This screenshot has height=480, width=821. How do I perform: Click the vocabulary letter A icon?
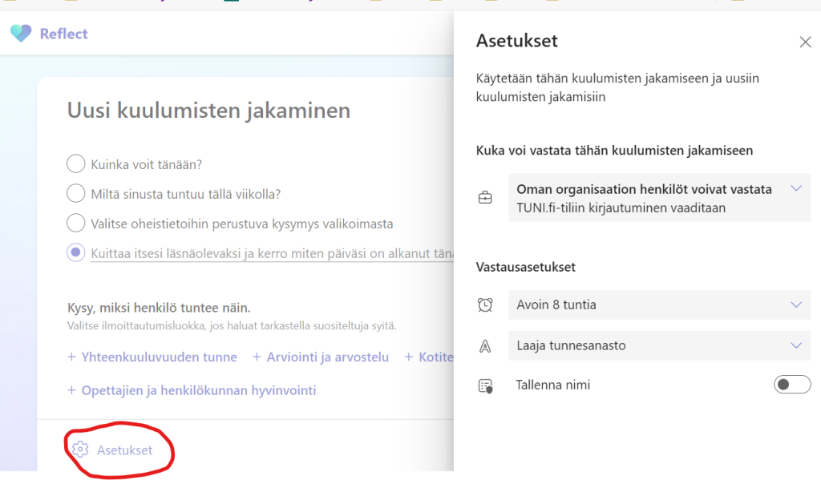(x=485, y=346)
